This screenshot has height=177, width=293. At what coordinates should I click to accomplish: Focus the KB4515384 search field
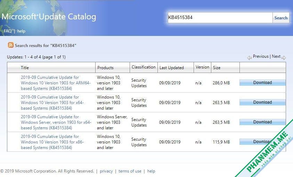pyautogui.click(x=220, y=18)
